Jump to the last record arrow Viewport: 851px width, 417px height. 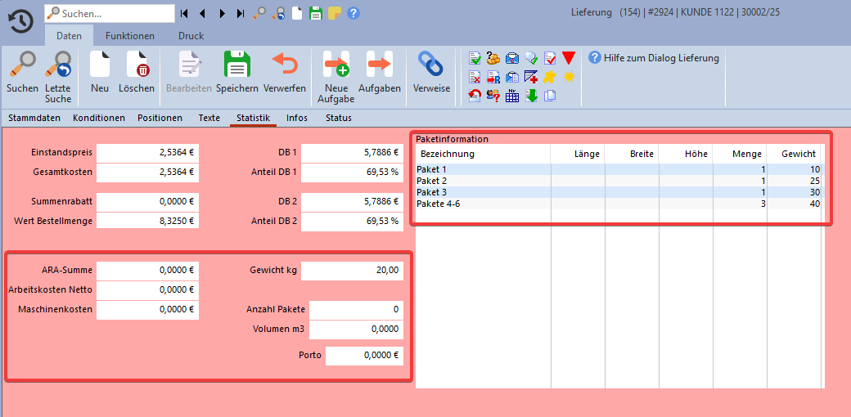point(240,13)
